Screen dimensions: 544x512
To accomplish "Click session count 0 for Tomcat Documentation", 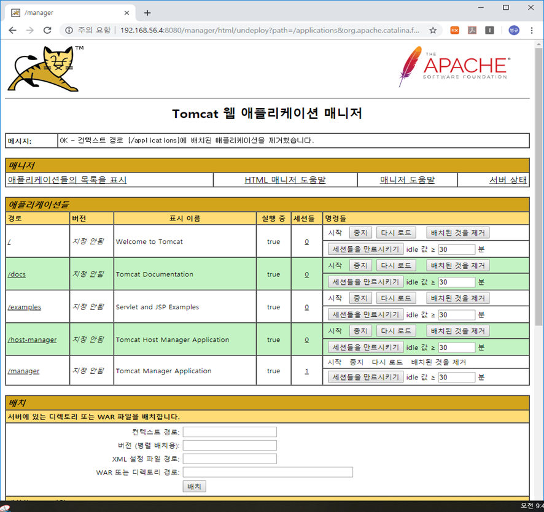I will pos(307,274).
